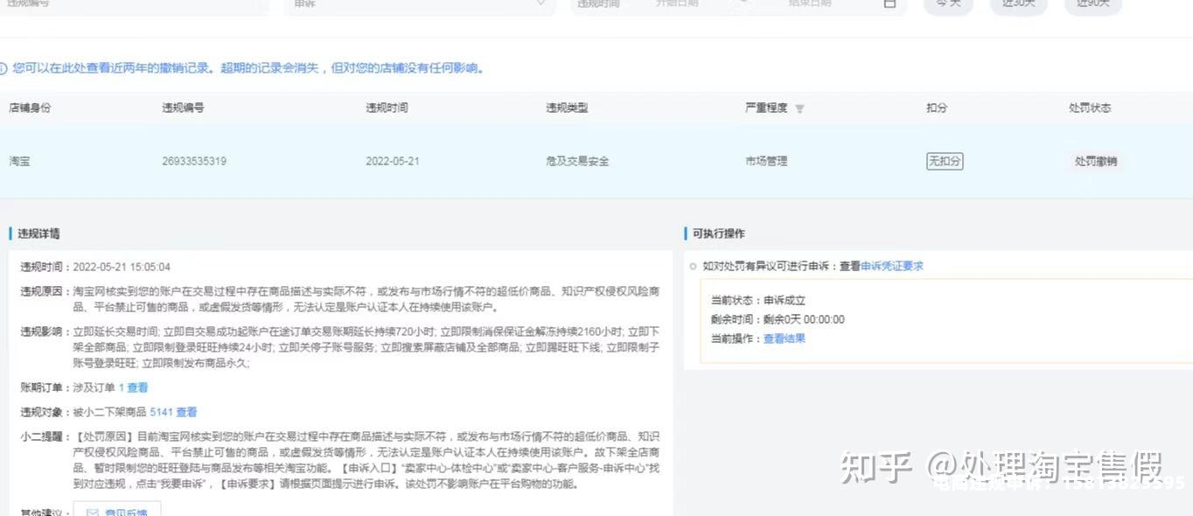Click the 严重程度 column header
Image resolution: width=1193 pixels, height=516 pixels.
[766, 108]
